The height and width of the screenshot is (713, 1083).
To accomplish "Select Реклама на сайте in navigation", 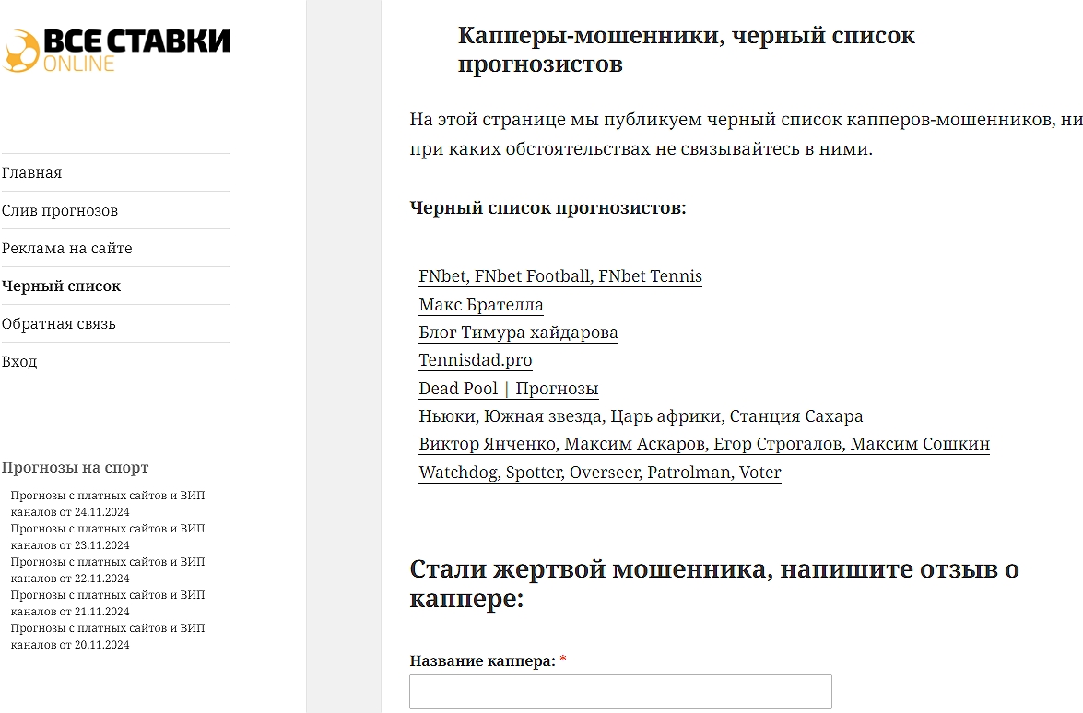I will [x=67, y=248].
